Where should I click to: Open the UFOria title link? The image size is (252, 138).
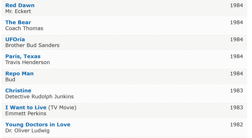coord(15,39)
